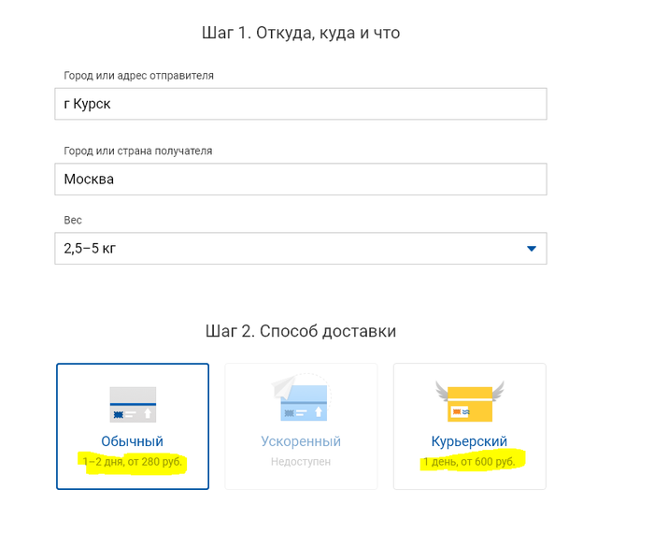Click highlighted '1–2 дня, от 280 руб.' text
The height and width of the screenshot is (533, 654).
(133, 462)
